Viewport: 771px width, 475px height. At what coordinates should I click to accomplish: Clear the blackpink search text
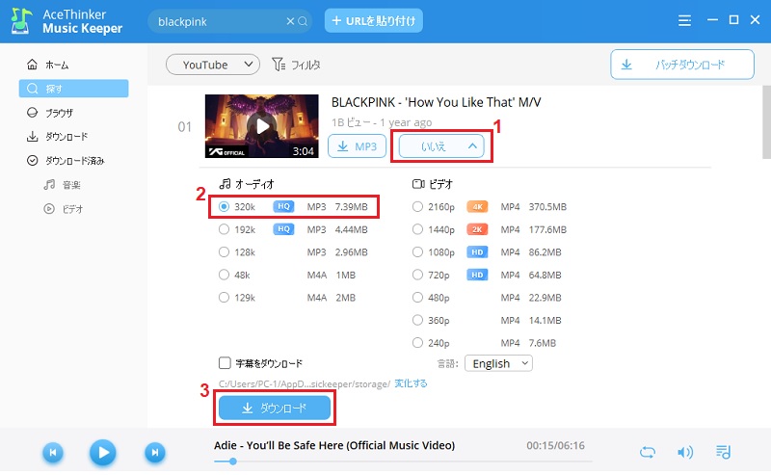(291, 20)
